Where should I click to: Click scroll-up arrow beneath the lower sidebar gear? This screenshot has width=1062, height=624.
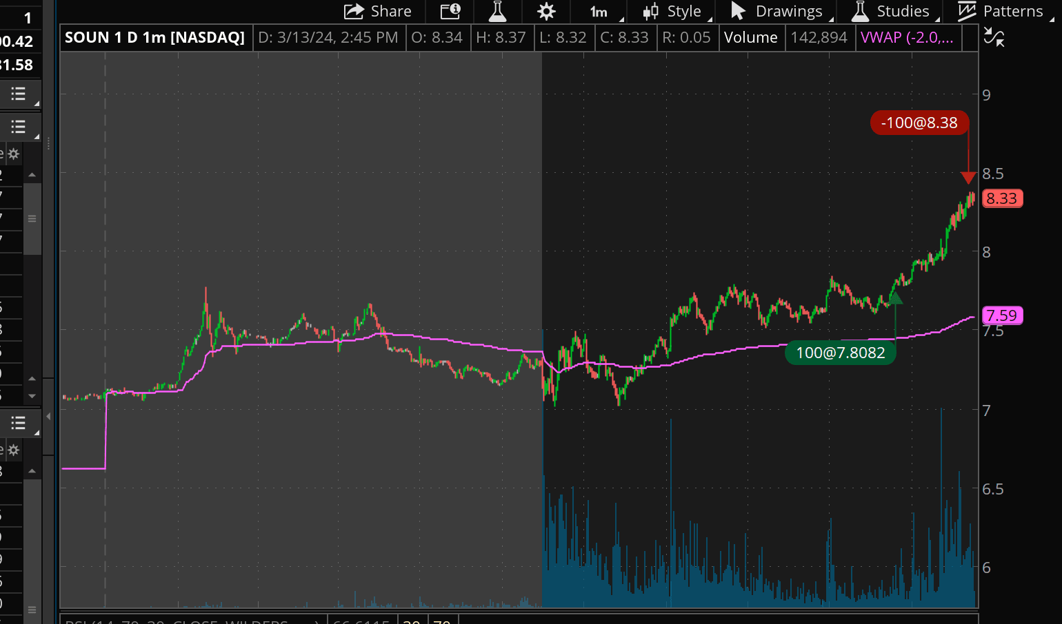coord(32,471)
